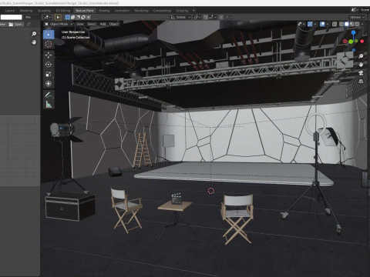This screenshot has height=277, width=370.
Task: Set selection mode to intersect
Action: tap(89, 17)
